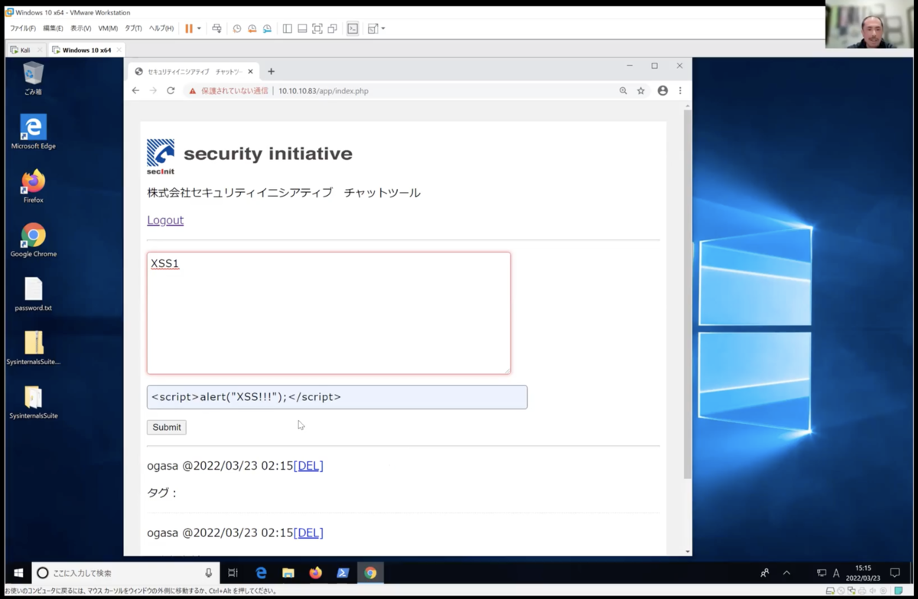
Task: Select the SysinternalsSuite folder icon
Action: coord(33,403)
